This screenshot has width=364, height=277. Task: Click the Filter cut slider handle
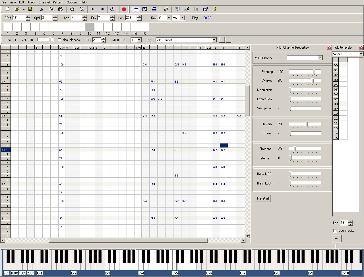click(x=295, y=149)
